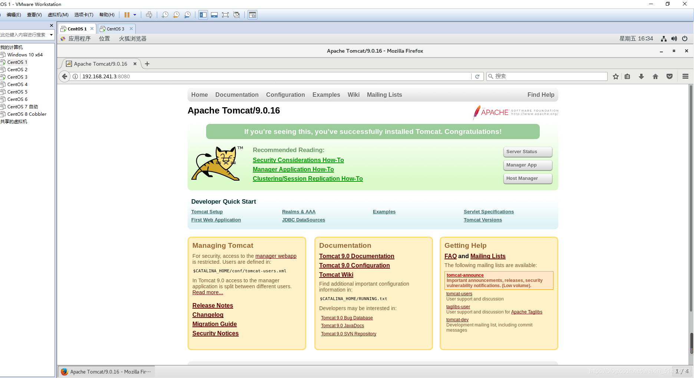This screenshot has width=694, height=378.
Task: Close the Apache Tomcat Firefox tab
Action: [x=135, y=64]
